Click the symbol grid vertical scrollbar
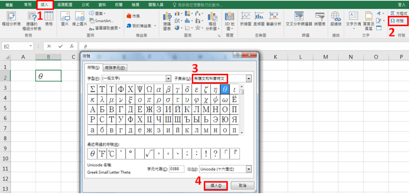 click(241, 112)
